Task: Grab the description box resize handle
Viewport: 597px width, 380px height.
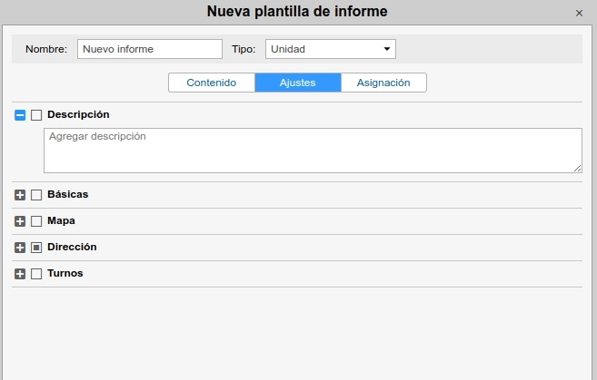Action: 577,168
